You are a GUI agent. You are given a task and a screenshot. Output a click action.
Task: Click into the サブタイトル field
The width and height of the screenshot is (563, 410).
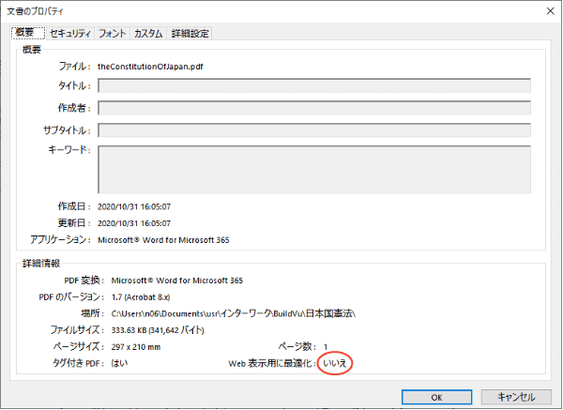pos(314,129)
